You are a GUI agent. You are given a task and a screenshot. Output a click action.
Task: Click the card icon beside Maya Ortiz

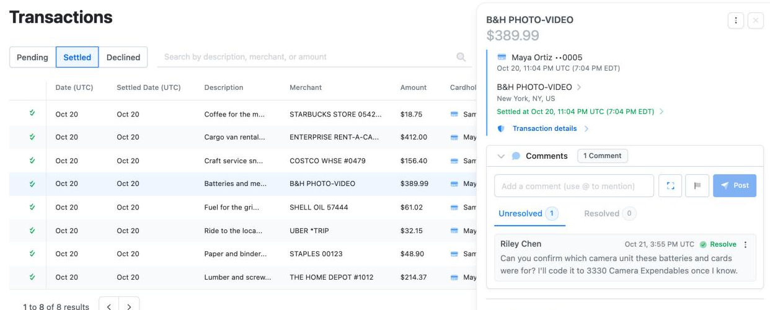tap(502, 57)
